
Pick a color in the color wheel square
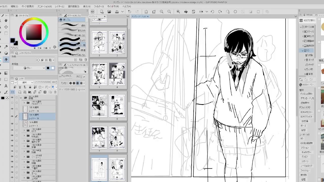(34, 32)
